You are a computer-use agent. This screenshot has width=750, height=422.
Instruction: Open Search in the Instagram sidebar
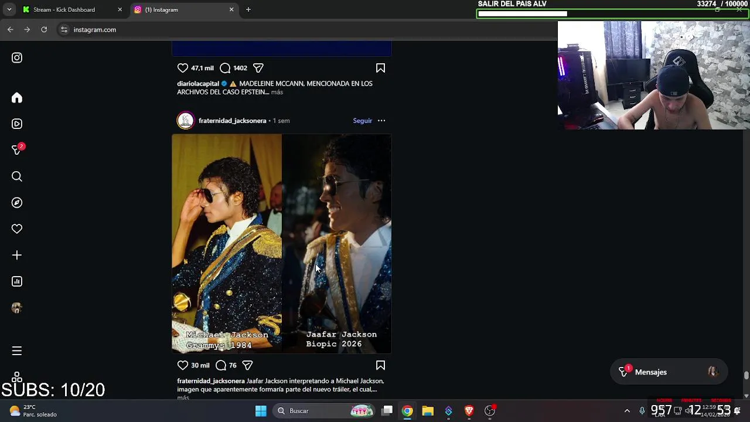[17, 176]
